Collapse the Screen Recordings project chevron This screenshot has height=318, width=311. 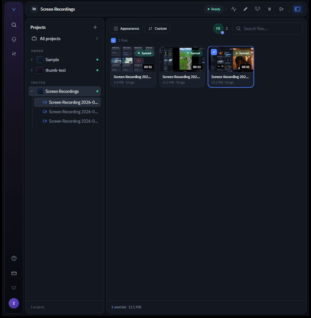pos(32,91)
